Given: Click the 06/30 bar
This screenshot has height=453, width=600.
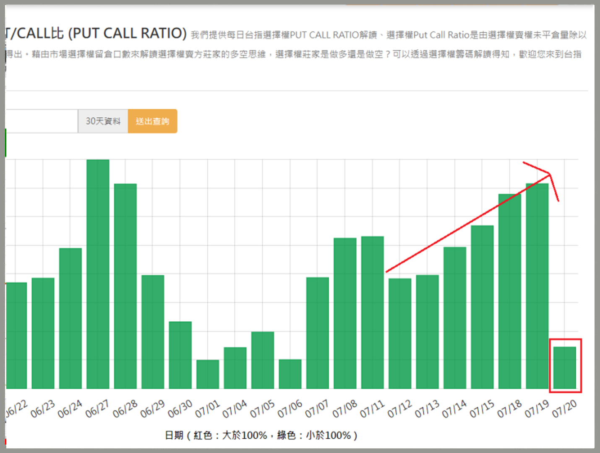Looking at the screenshot, I should pyautogui.click(x=180, y=355).
